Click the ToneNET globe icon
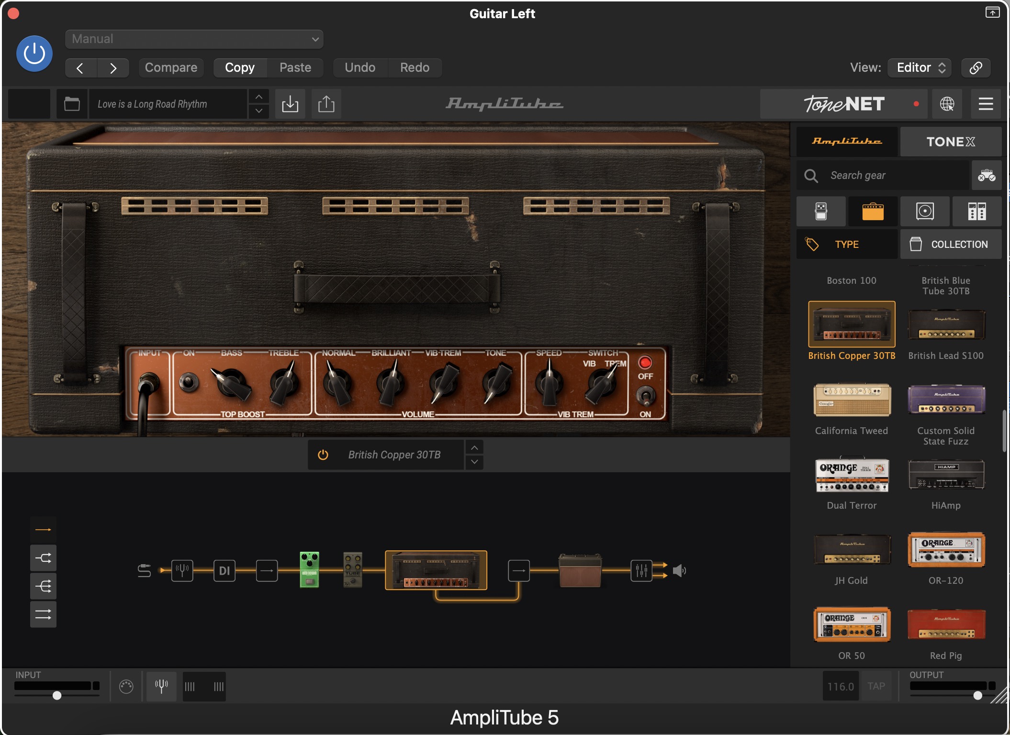 click(947, 104)
